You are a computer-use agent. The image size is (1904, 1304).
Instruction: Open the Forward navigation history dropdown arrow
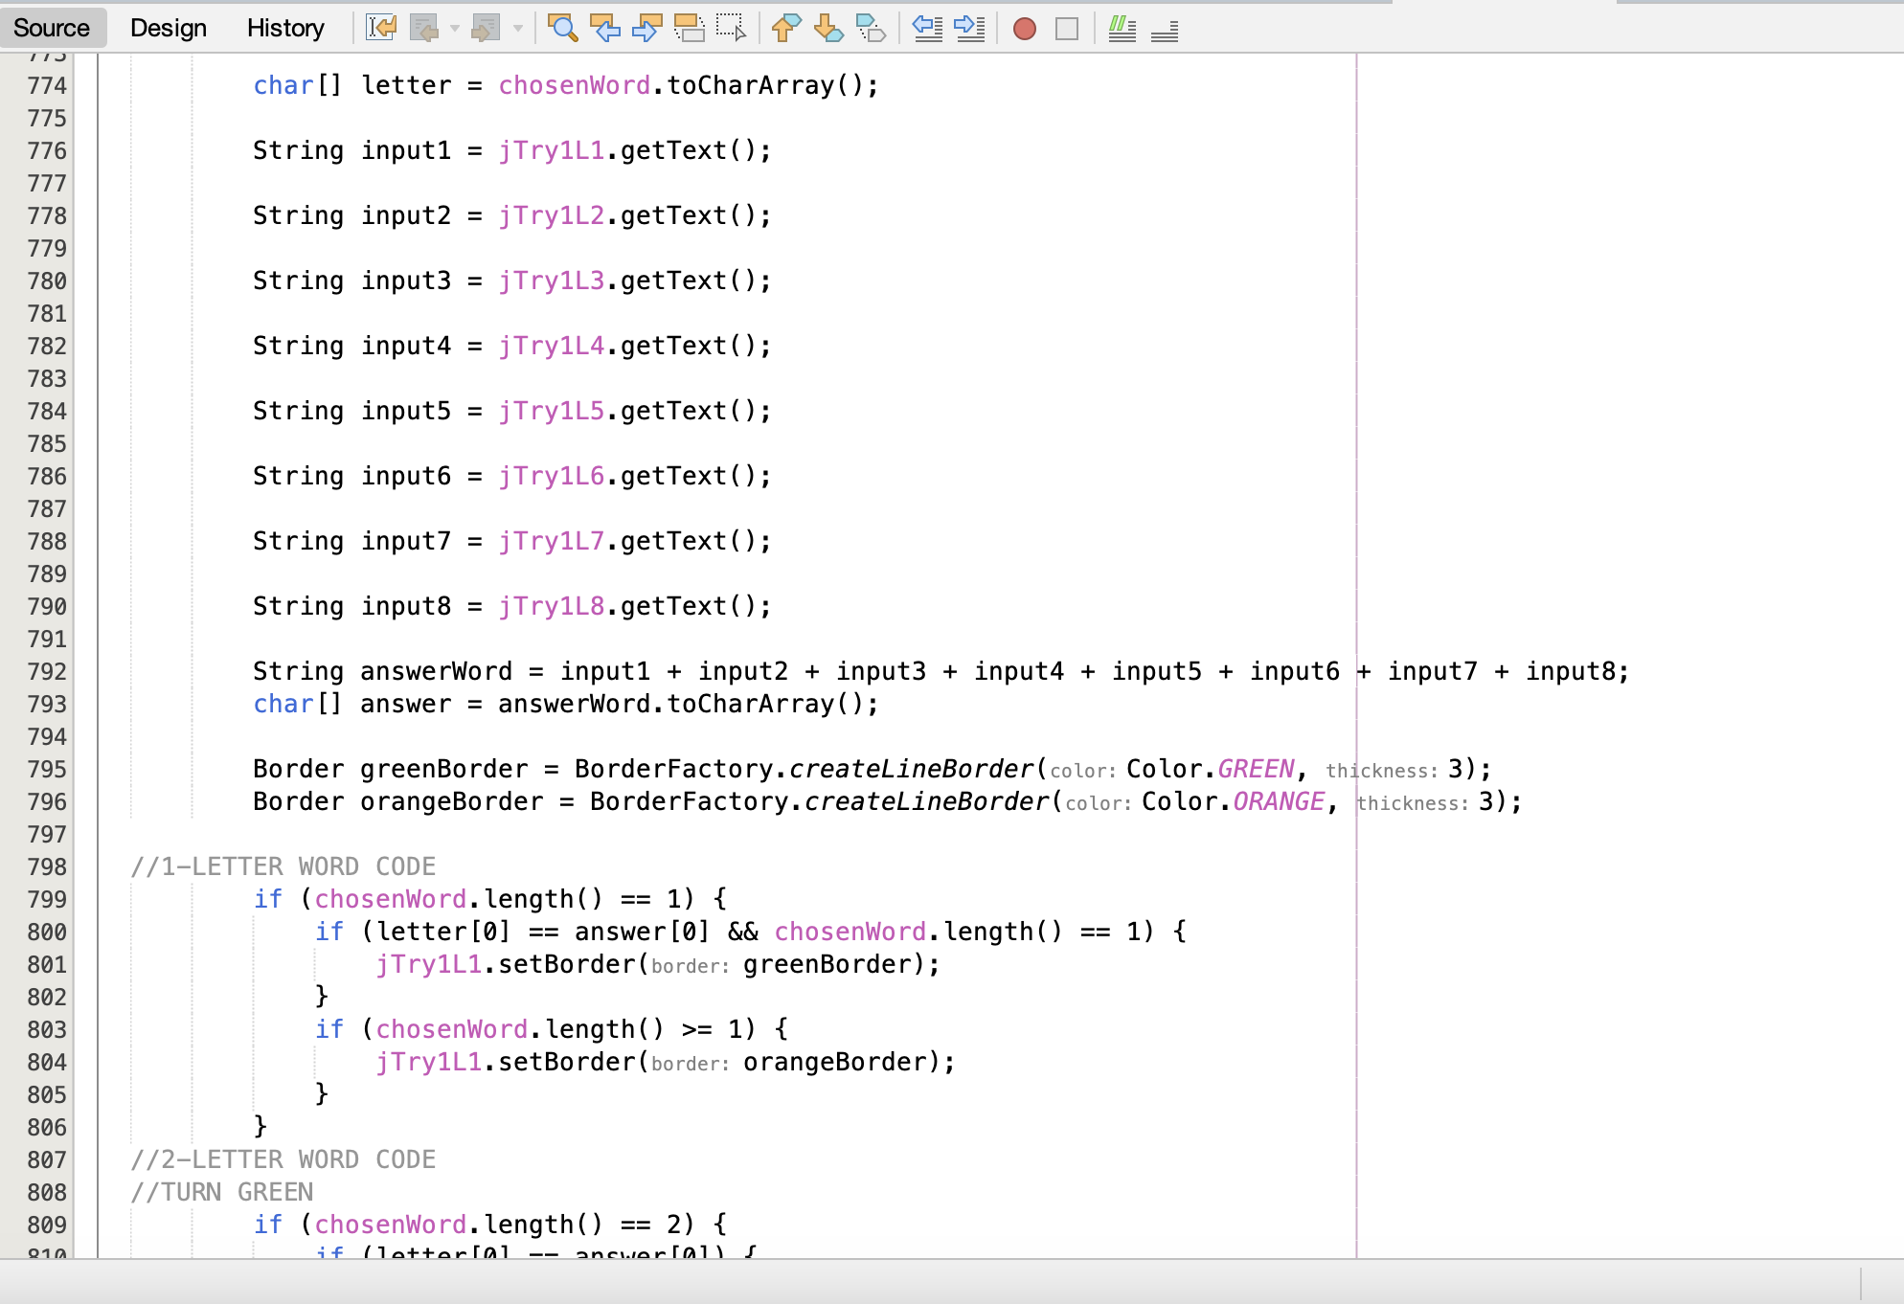pos(518,29)
